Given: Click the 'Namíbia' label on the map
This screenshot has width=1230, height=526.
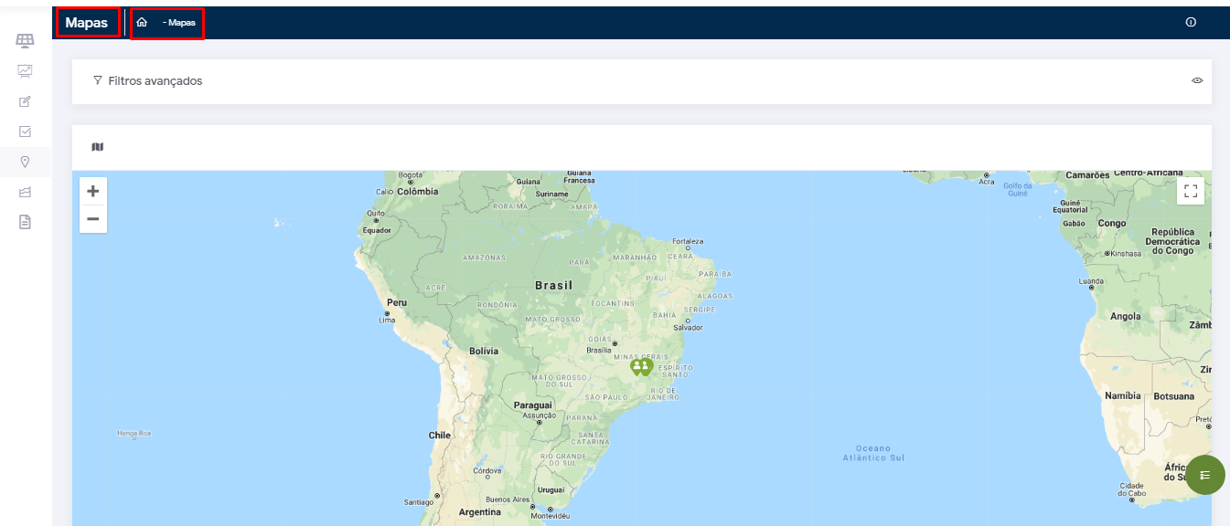Looking at the screenshot, I should (1123, 396).
